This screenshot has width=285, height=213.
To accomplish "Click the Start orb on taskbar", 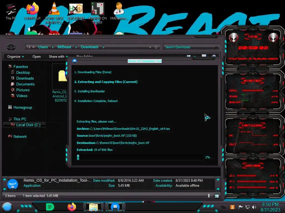I will 7,207.
